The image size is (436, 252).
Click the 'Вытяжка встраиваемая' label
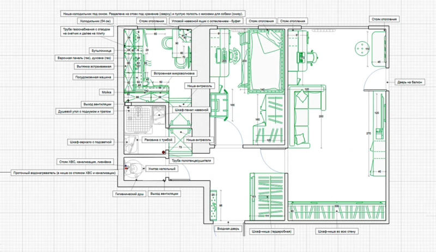tap(93, 66)
